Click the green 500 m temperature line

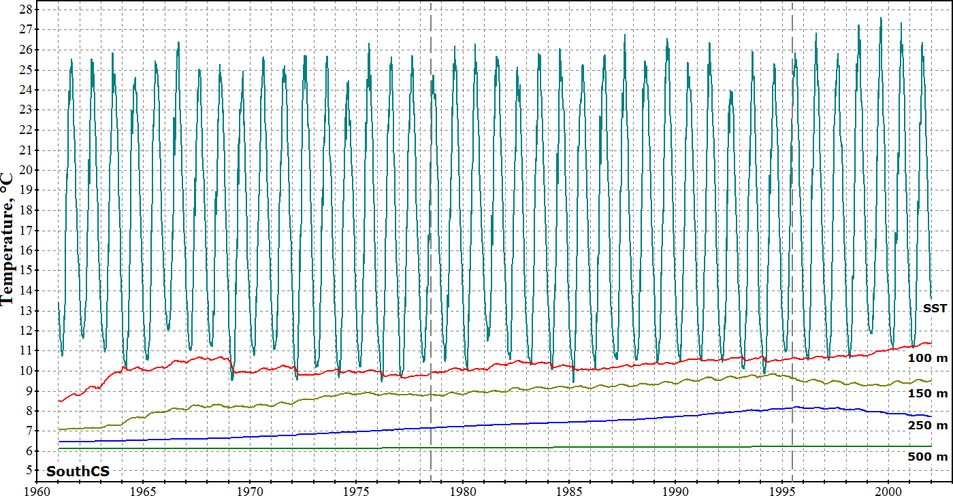476,448
